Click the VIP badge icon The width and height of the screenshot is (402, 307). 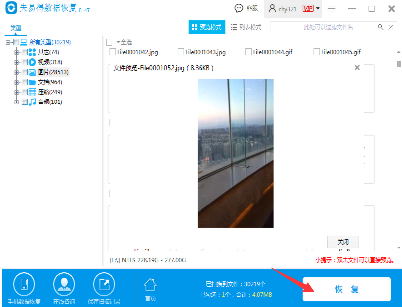[308, 8]
